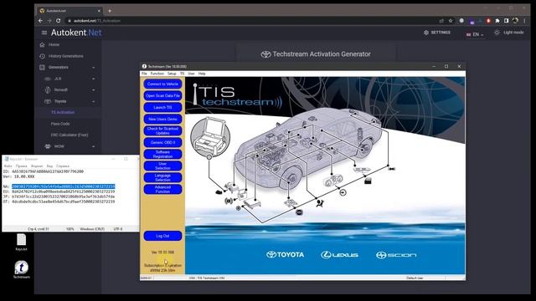Open the Файл menu in Notepad
Screen dimensions: 536x301
click(x=8, y=166)
